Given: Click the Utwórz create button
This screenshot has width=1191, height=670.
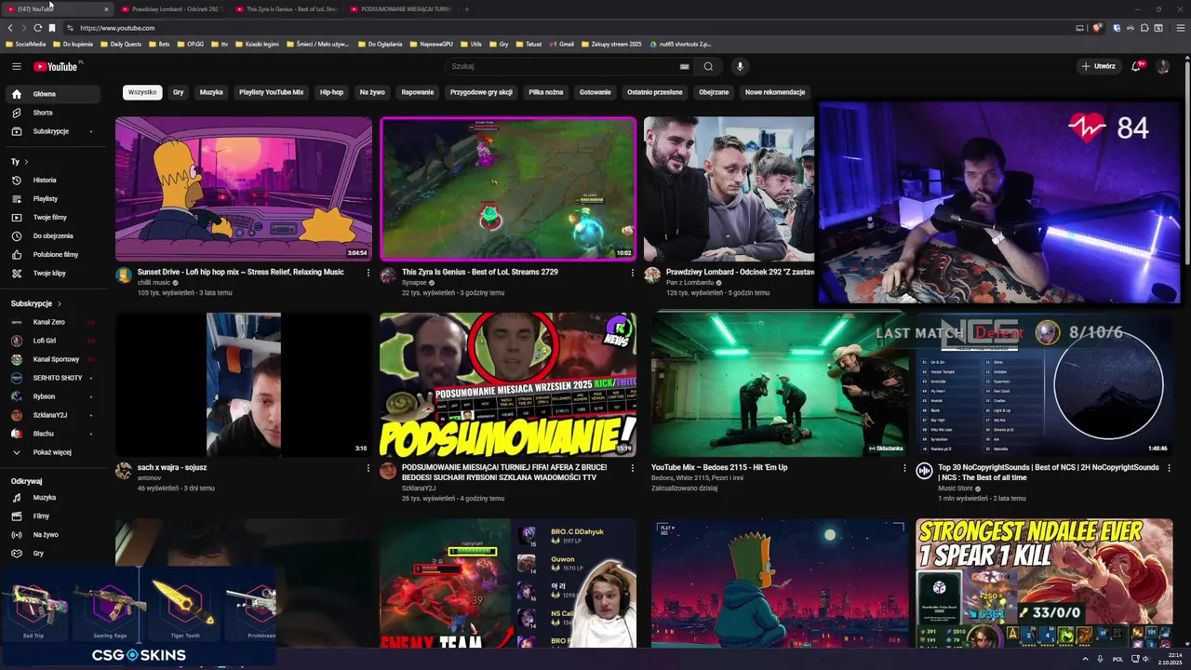Looking at the screenshot, I should [1099, 66].
